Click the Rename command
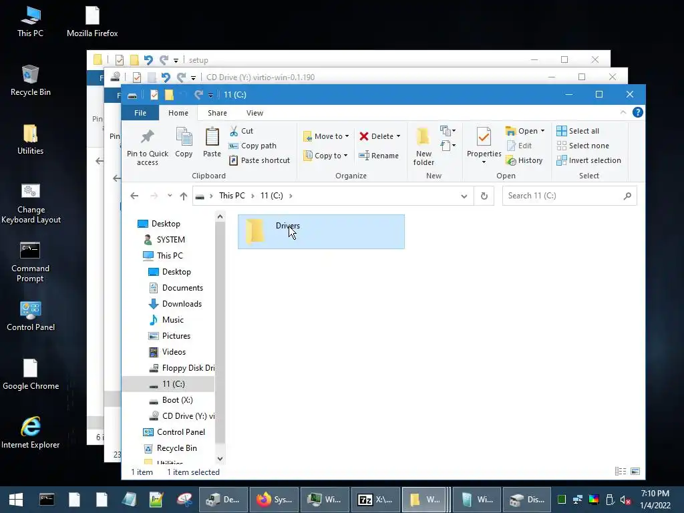The image size is (684, 513). coord(379,155)
